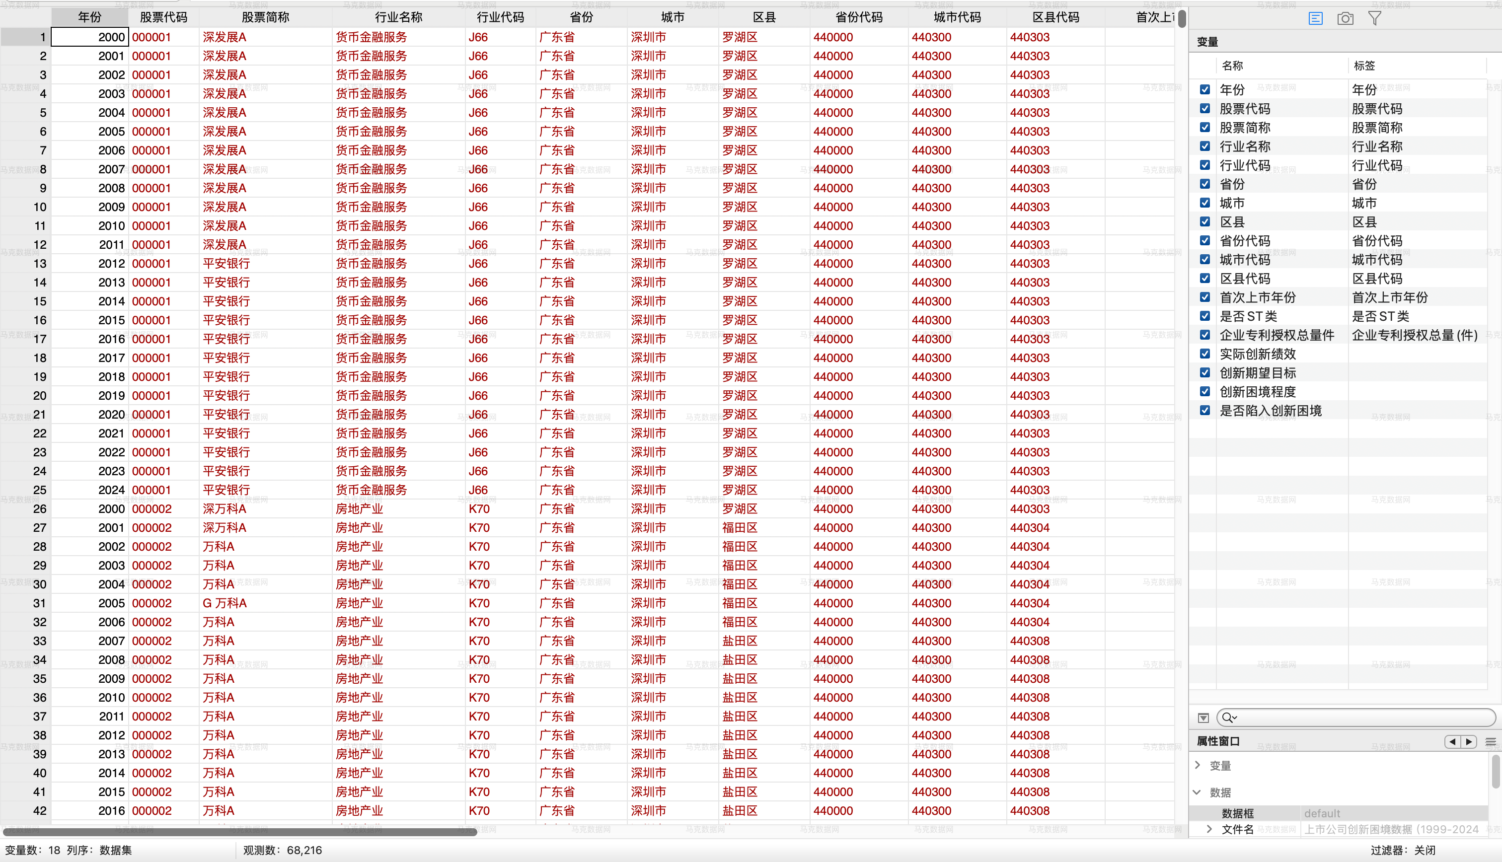The height and width of the screenshot is (862, 1502).
Task: Expand the 变量 properties section
Action: 1198,765
